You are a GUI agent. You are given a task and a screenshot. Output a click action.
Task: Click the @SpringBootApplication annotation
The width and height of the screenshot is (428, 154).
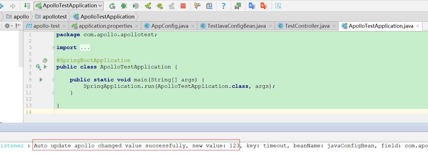94,60
